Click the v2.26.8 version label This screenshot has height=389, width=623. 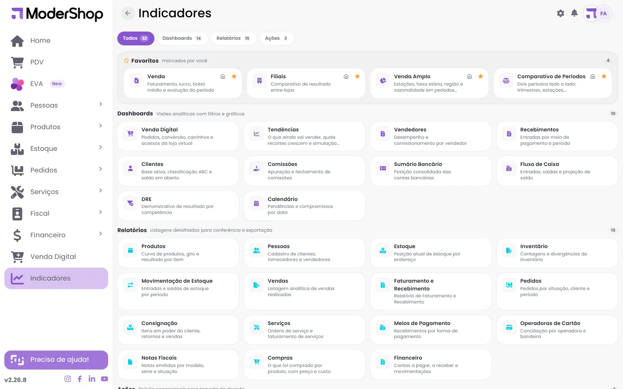coord(16,380)
